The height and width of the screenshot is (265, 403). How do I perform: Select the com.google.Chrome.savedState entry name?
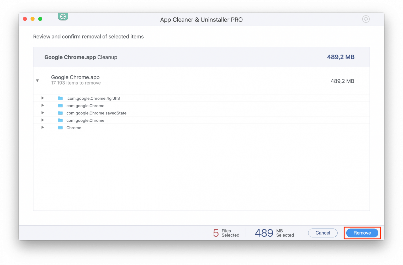(96, 113)
